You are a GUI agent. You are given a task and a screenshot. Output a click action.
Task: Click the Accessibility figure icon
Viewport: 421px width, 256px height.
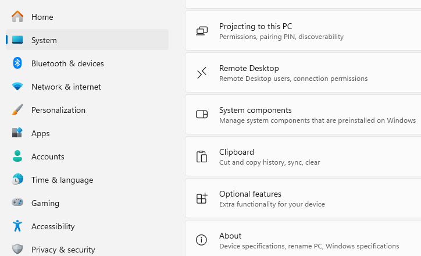click(17, 226)
